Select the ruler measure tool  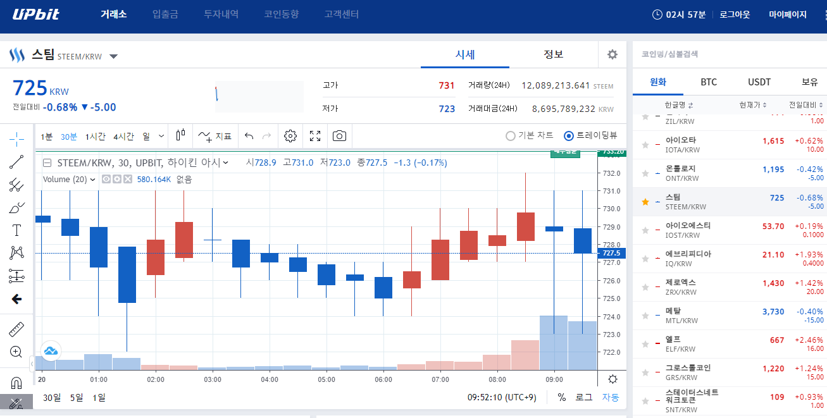click(16, 329)
